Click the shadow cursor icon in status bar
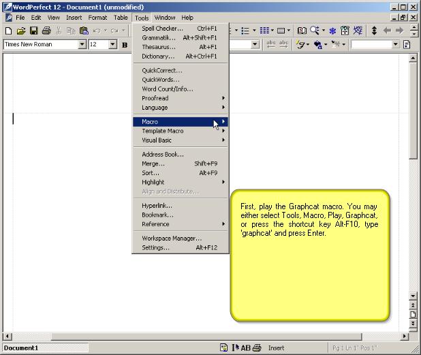The image size is (421, 355). coord(236,348)
